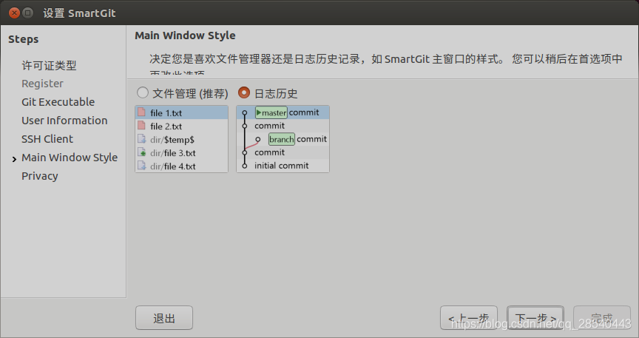Proceed with the 下一步 button
Image resolution: width=639 pixels, height=338 pixels.
tap(535, 317)
